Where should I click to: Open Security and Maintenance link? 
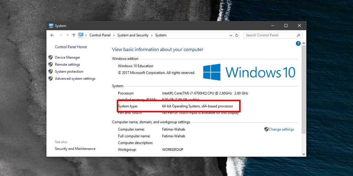tap(75, 149)
